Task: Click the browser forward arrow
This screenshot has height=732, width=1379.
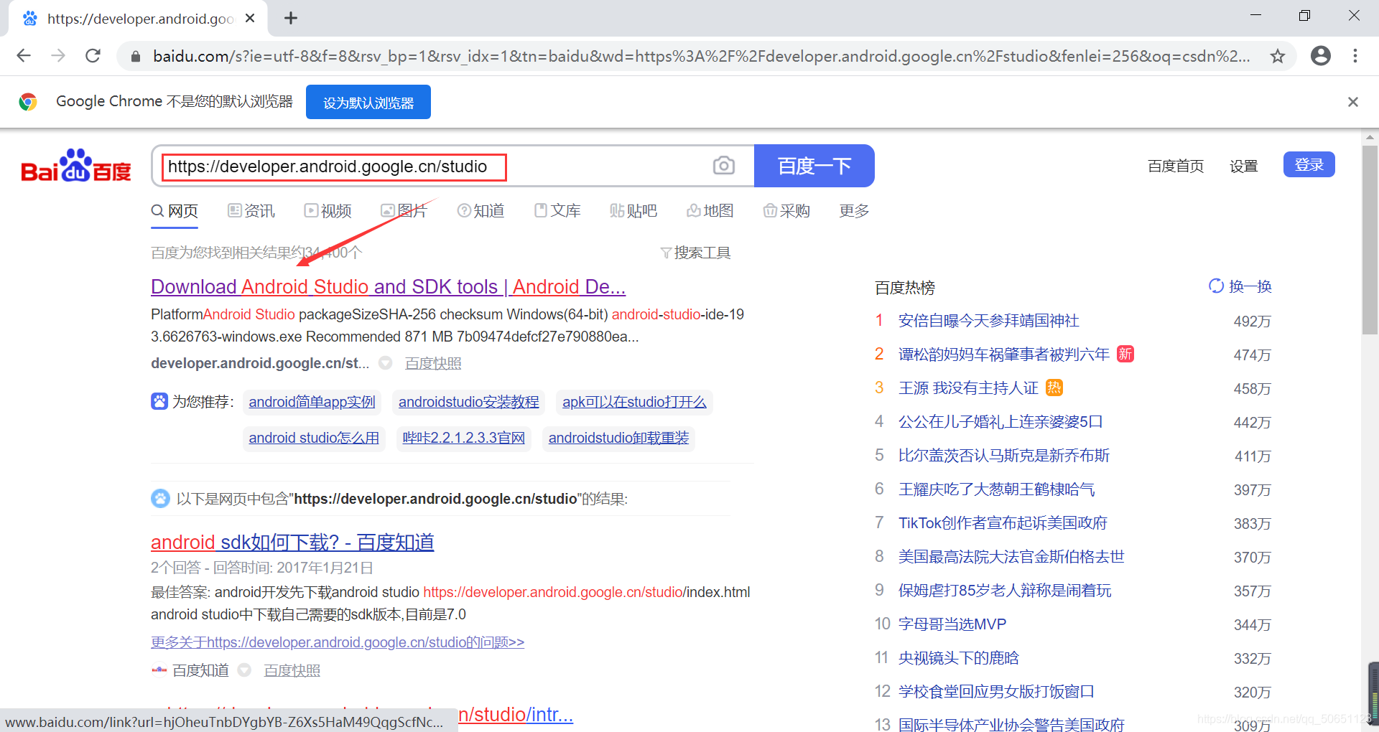Action: click(58, 56)
